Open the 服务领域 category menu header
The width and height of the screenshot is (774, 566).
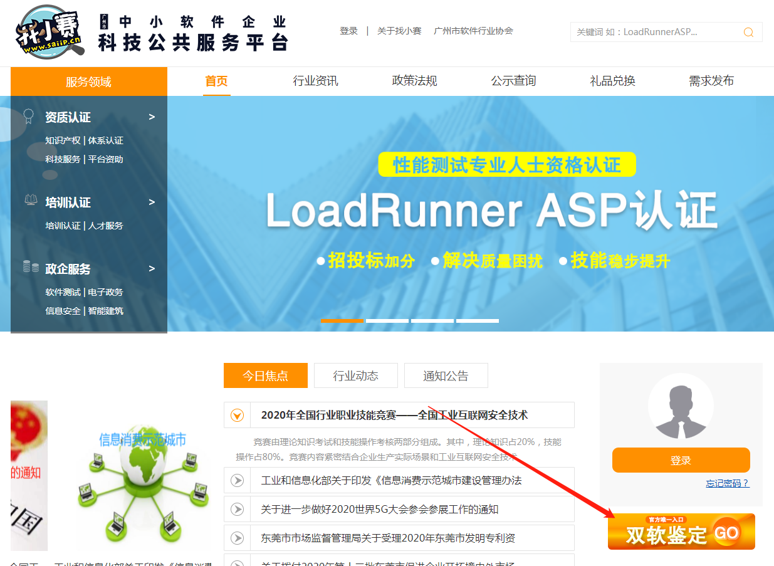89,81
